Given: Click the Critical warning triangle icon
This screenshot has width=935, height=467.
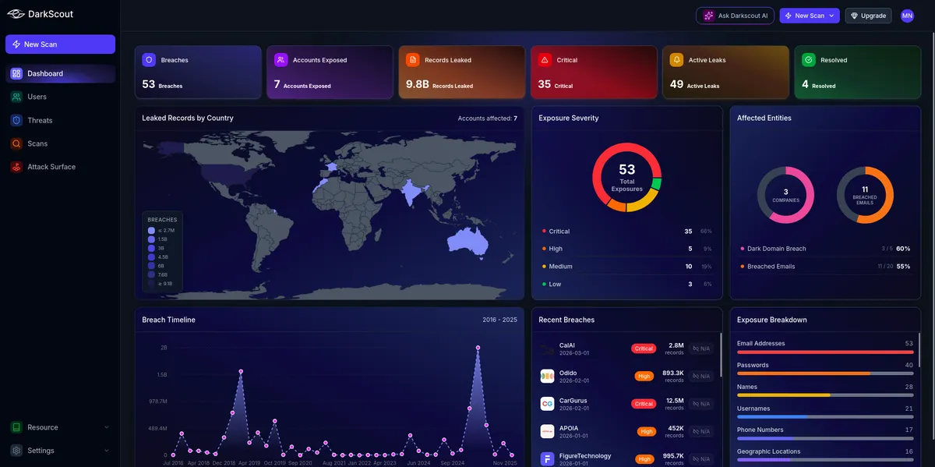Looking at the screenshot, I should [545, 60].
